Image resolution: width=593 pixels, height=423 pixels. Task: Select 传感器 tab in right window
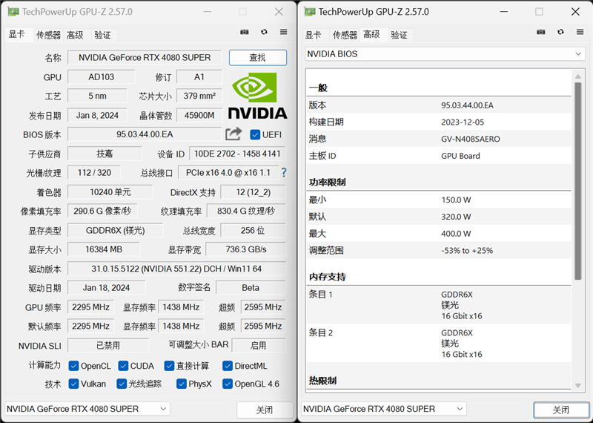345,35
